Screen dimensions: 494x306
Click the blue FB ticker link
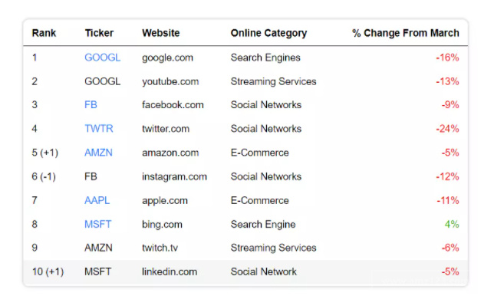pyautogui.click(x=91, y=105)
